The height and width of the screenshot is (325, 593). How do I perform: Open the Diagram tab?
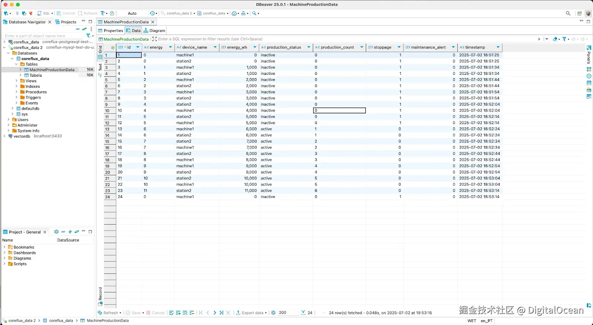coord(154,31)
